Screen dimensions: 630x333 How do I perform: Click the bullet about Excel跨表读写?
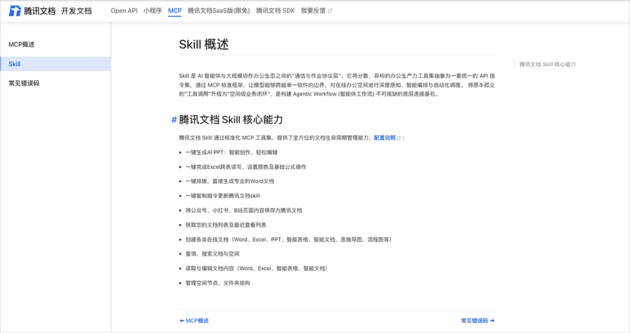246,167
